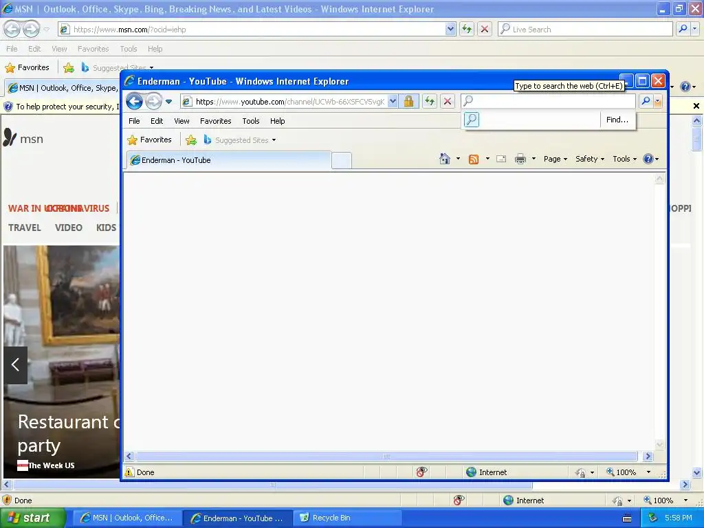Switch to MSN window via taskbar
704x528 pixels.
[x=127, y=518]
